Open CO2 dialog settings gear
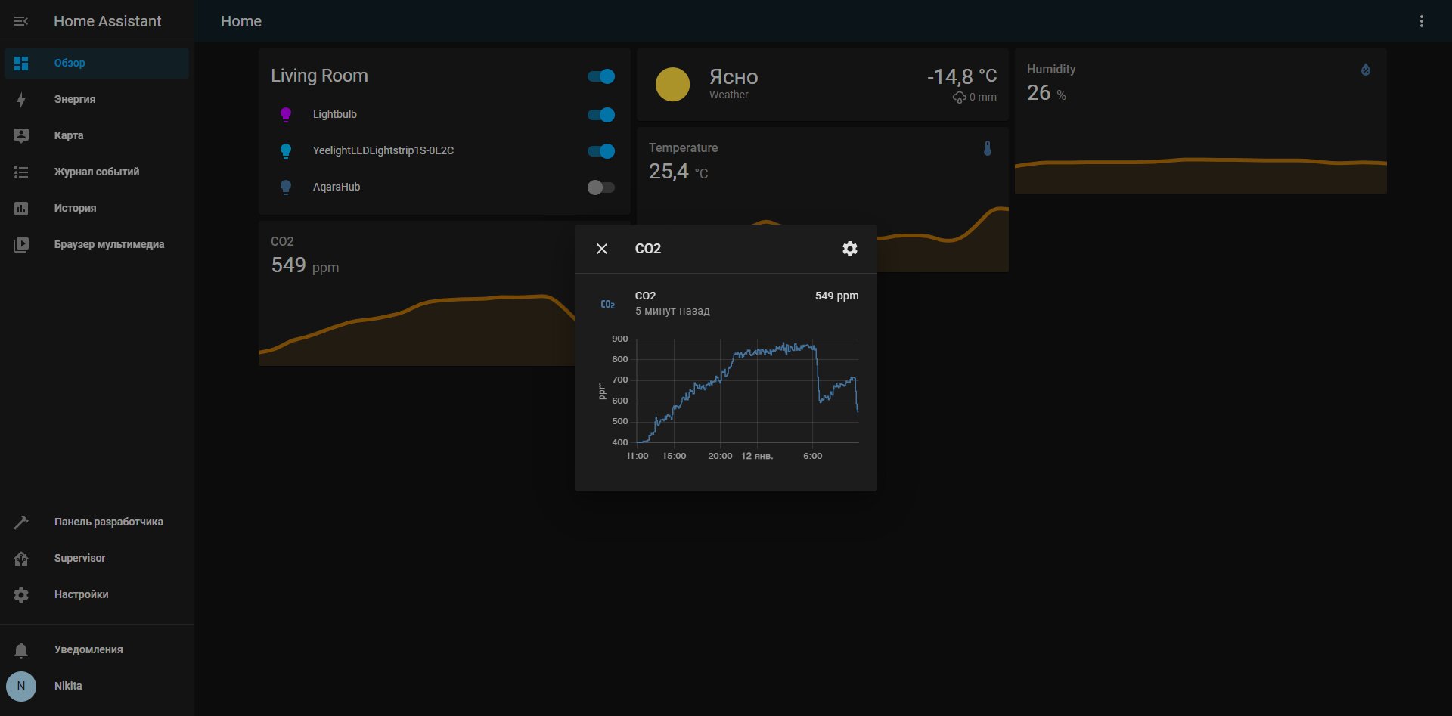 tap(850, 249)
